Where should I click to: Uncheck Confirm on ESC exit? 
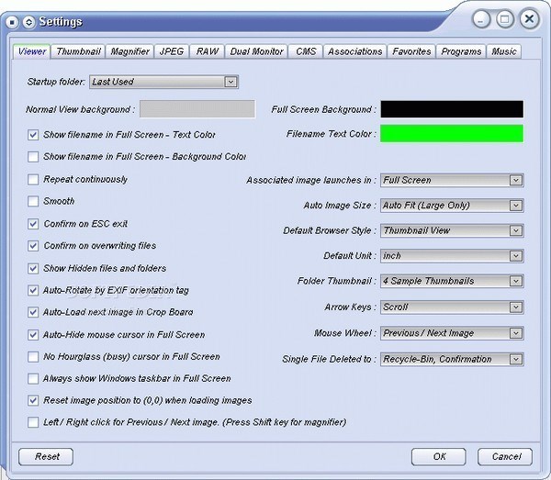click(x=33, y=224)
